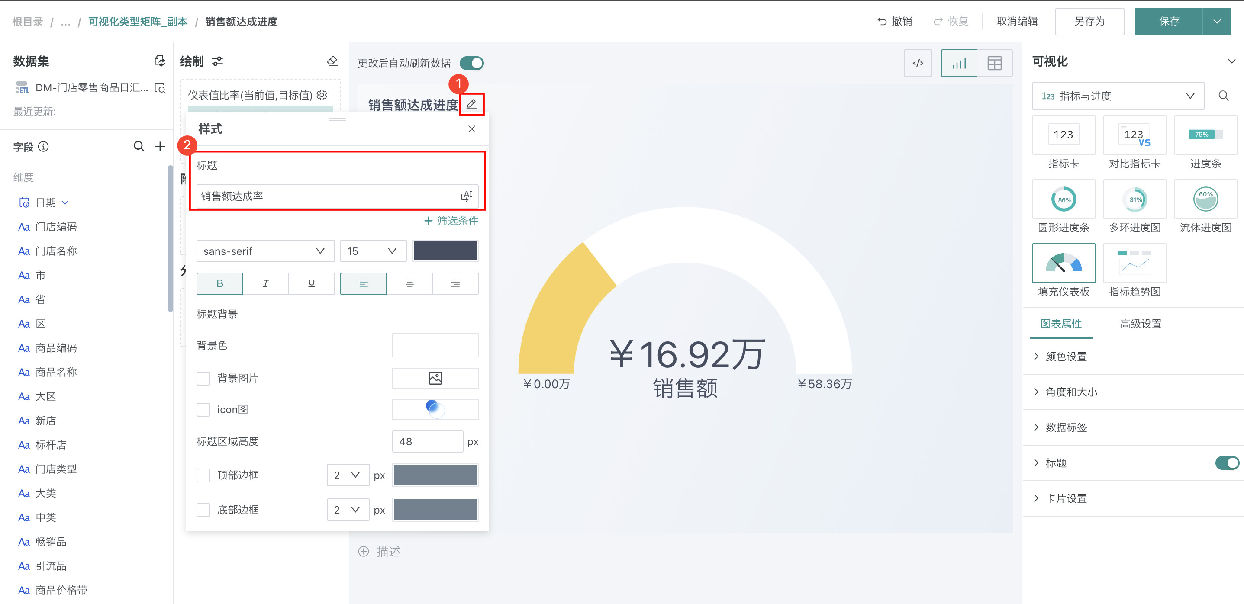Click the 另存为 button
Viewport: 1244px width, 604px height.
tap(1089, 21)
